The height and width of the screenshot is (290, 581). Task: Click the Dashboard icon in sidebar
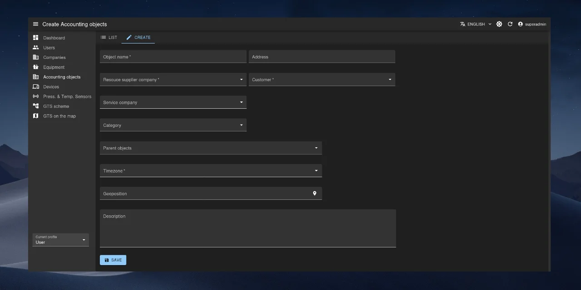point(36,38)
